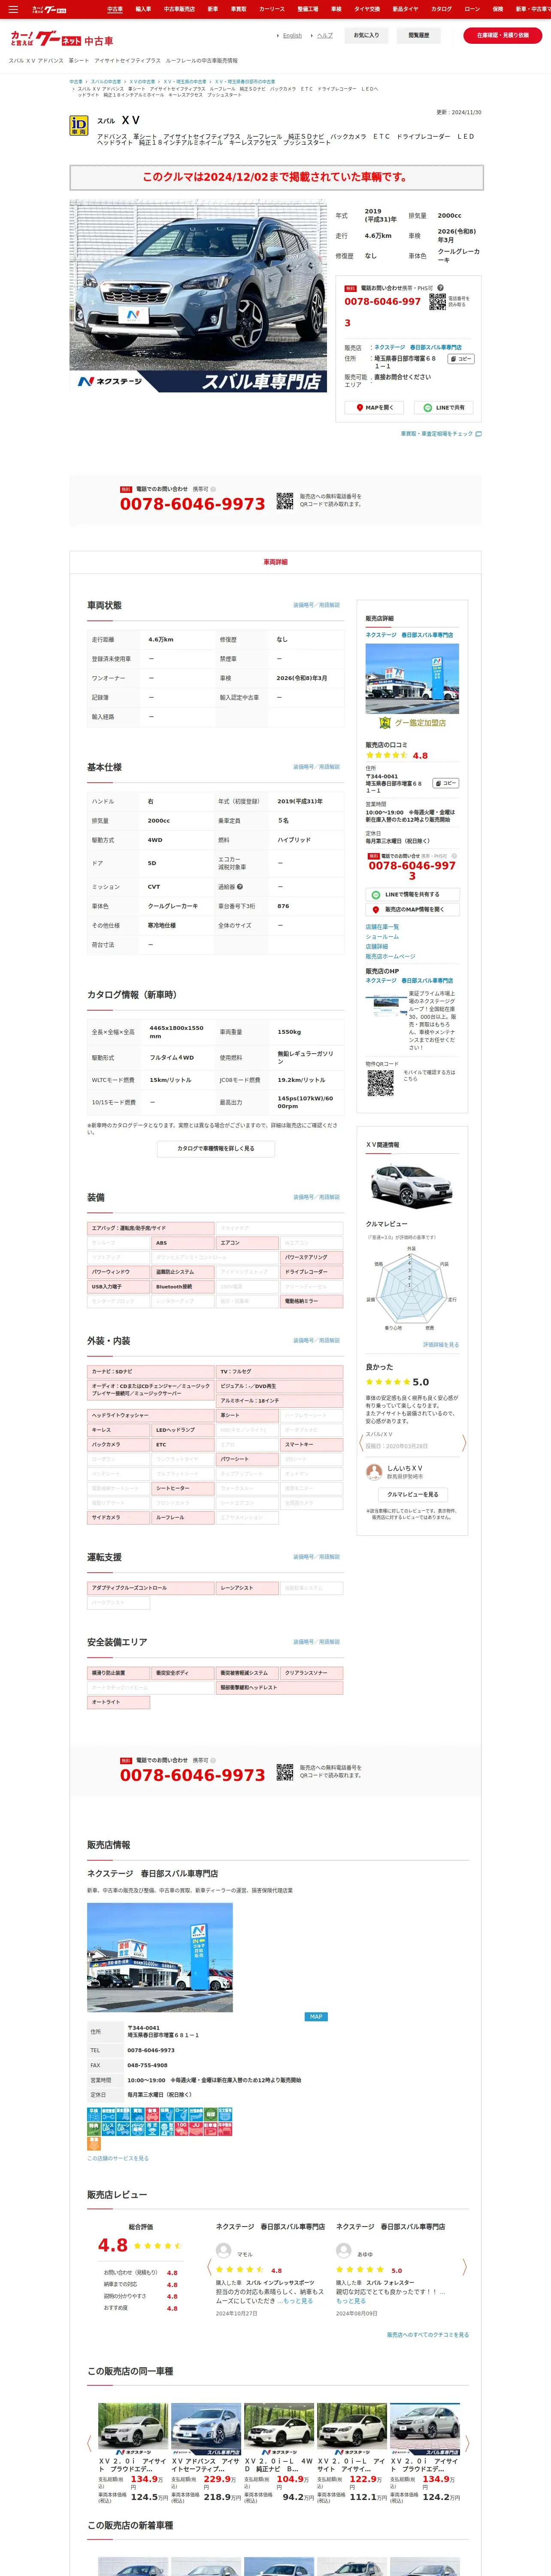Copy the dealer address in the sidebar
551x2576 pixels.
point(446,783)
